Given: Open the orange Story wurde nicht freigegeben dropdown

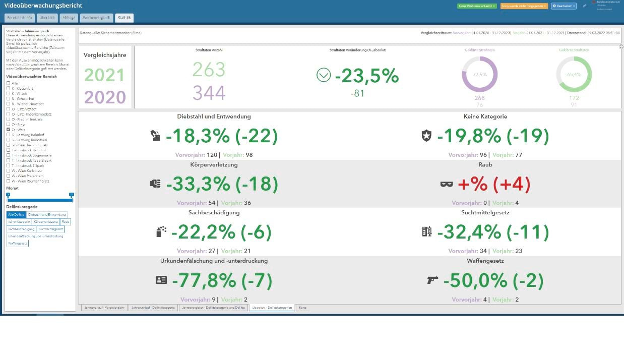Looking at the screenshot, I should [524, 6].
